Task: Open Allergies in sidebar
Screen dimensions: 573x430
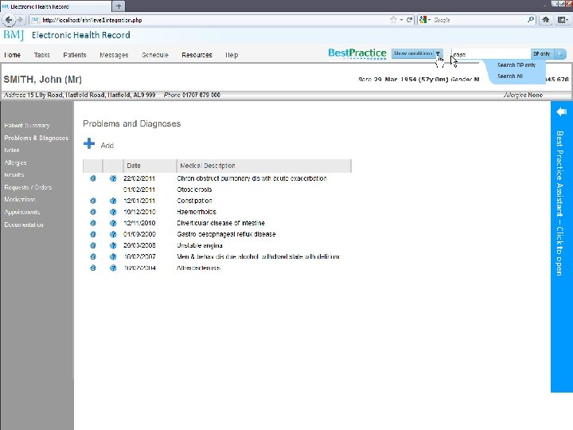Action: click(15, 162)
